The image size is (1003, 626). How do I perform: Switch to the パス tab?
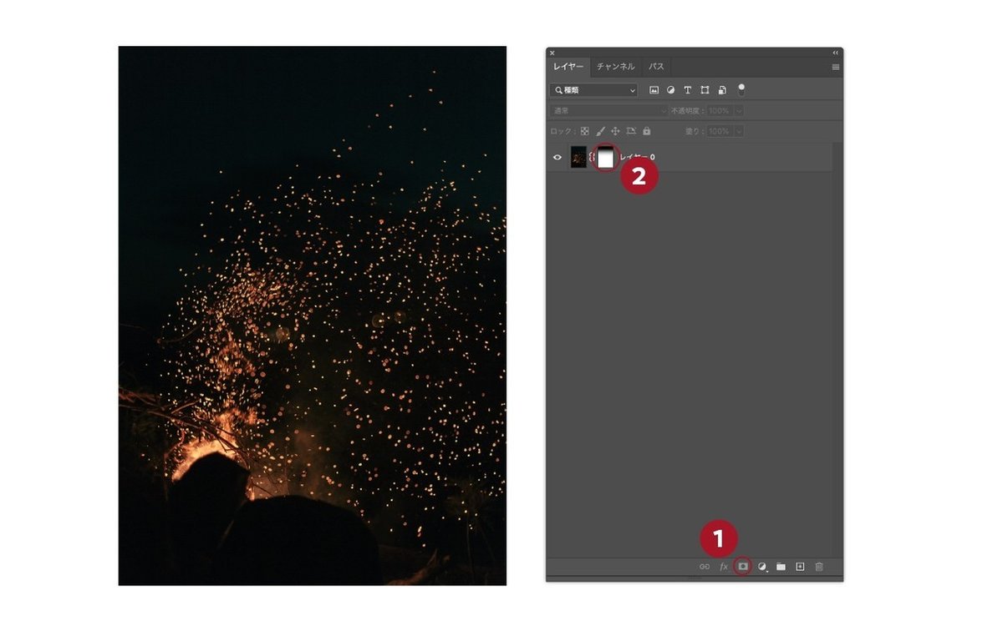(657, 67)
